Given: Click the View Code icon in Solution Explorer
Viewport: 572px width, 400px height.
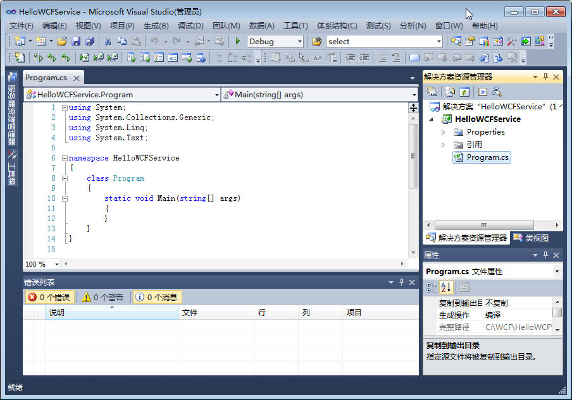Looking at the screenshot, I should (483, 92).
